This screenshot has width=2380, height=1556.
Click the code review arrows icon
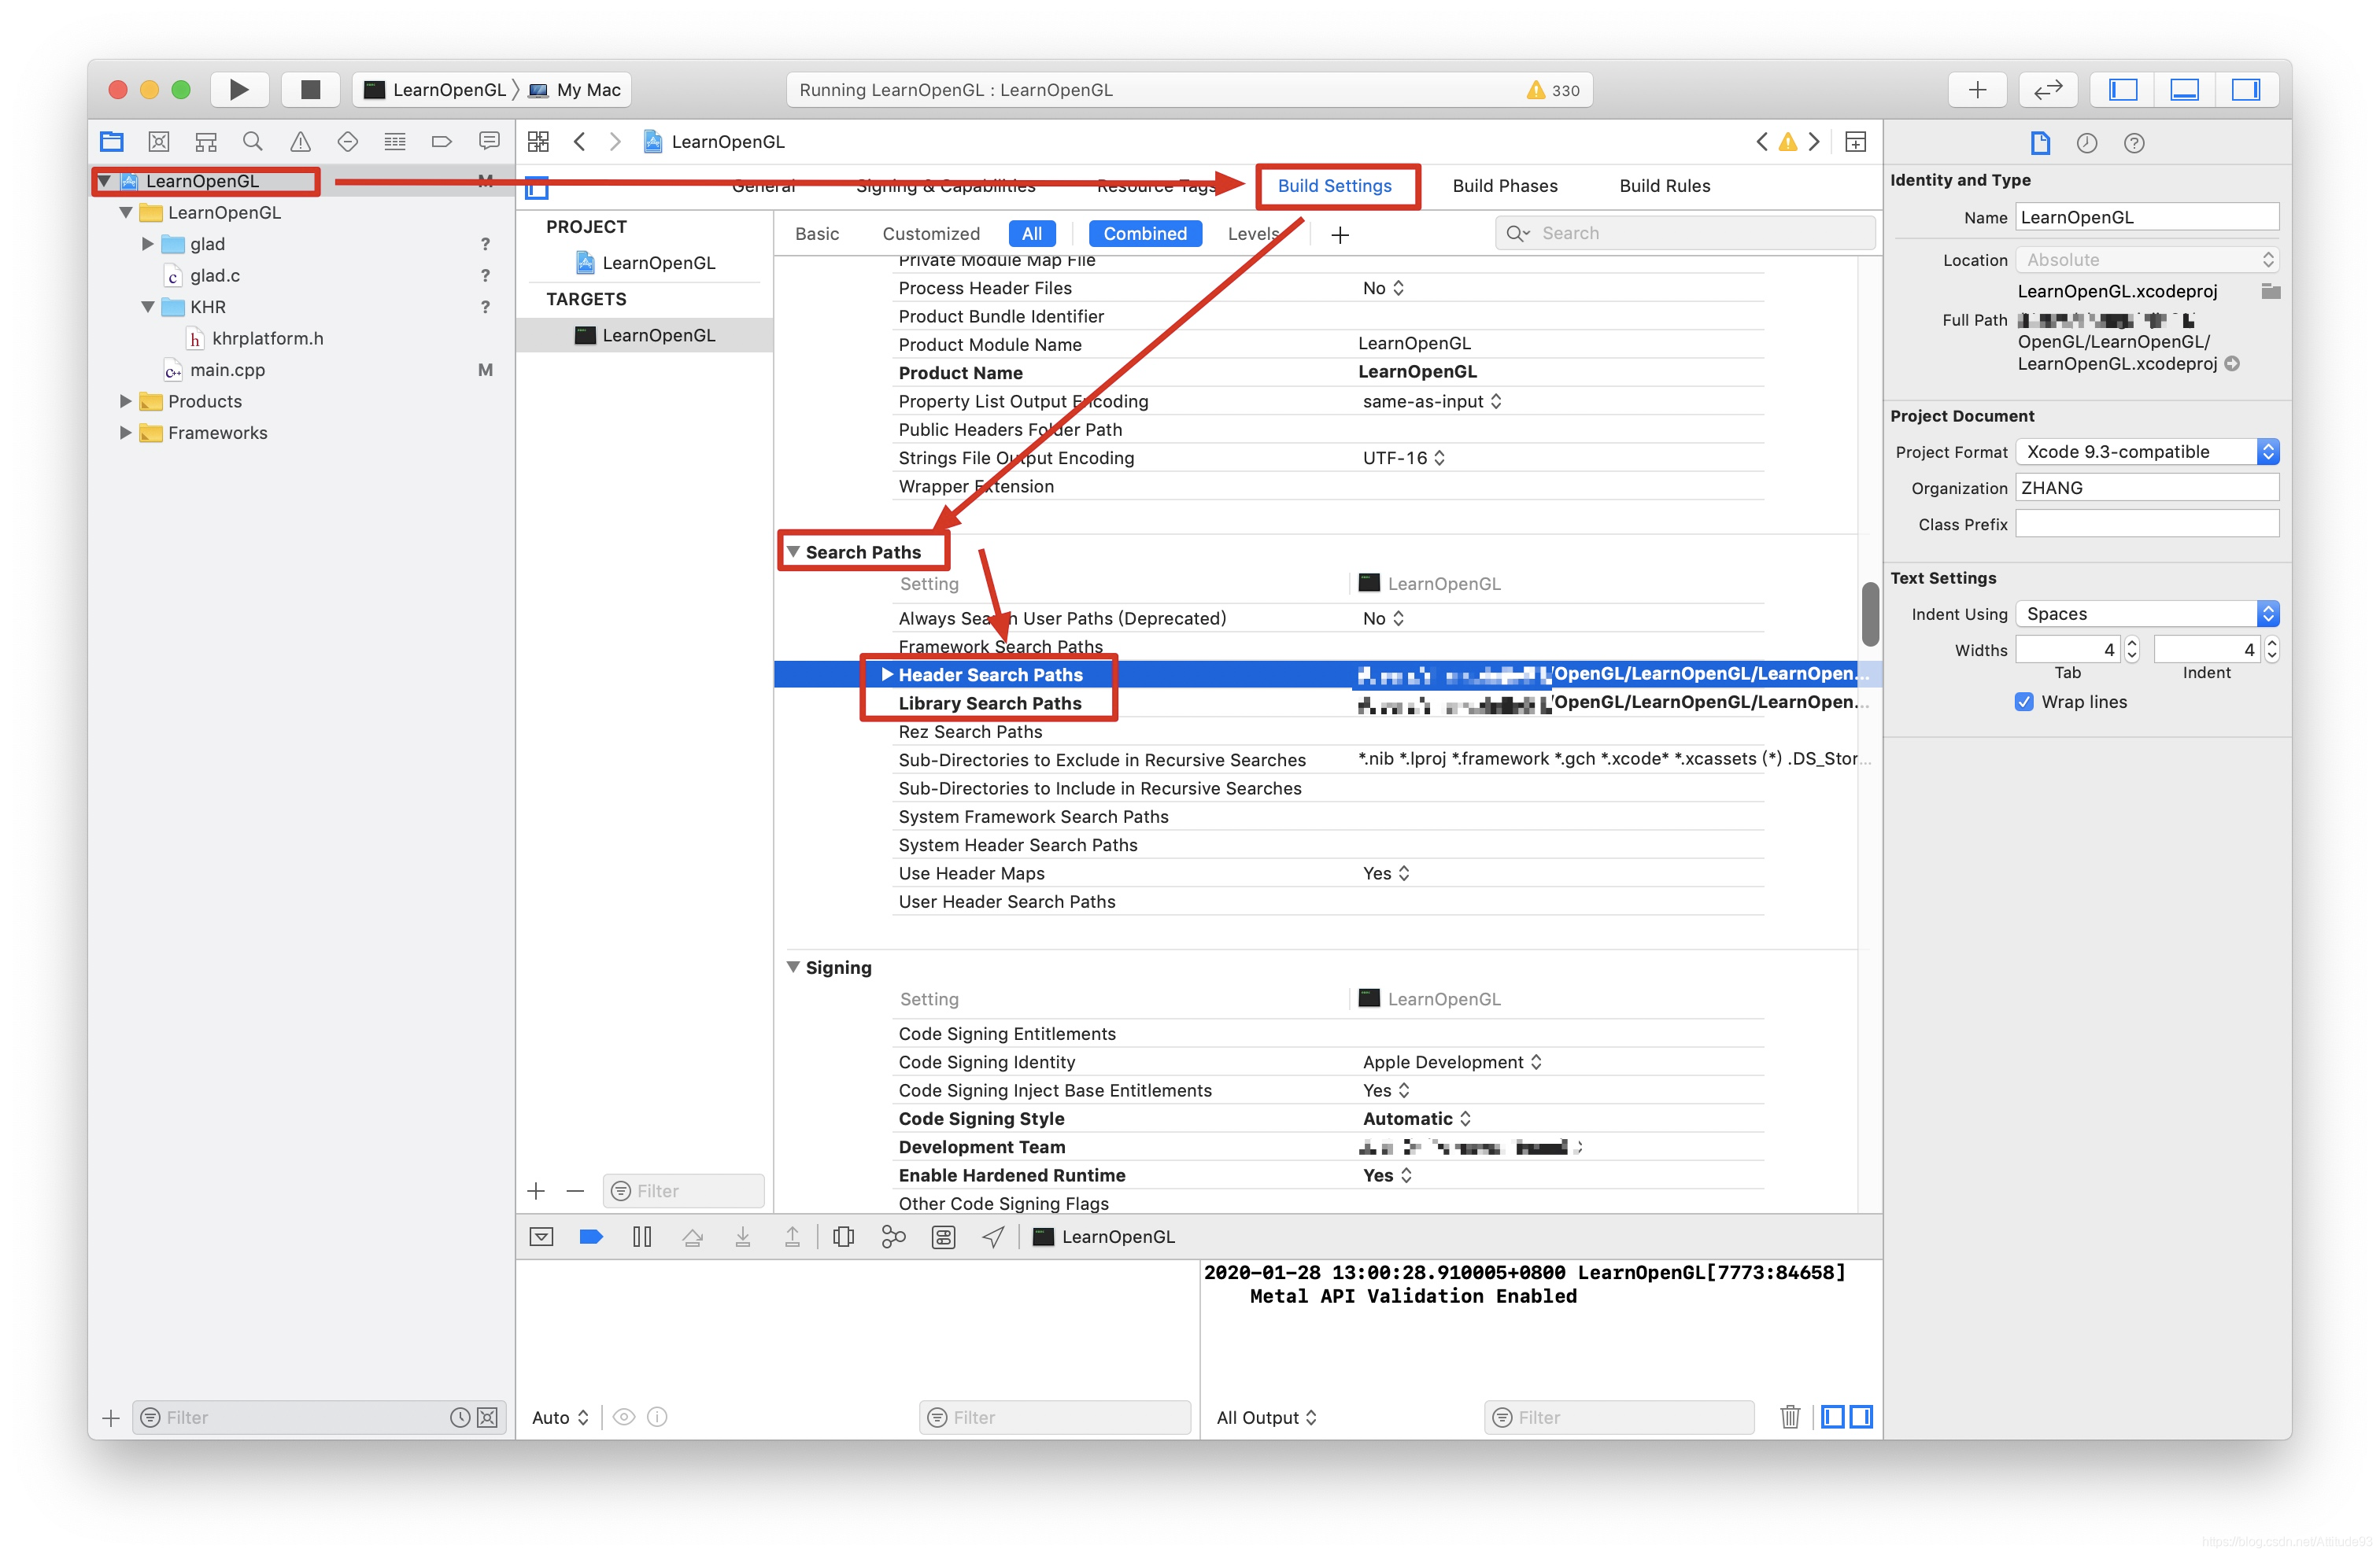coord(2047,89)
